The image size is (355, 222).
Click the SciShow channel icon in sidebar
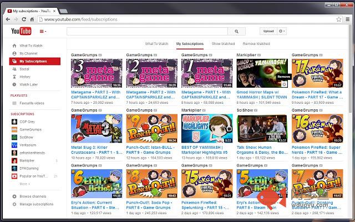click(x=14, y=137)
